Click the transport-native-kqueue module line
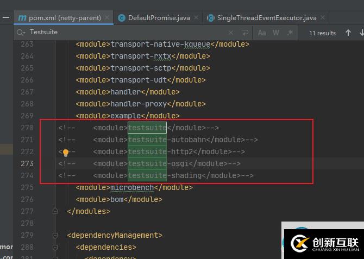This screenshot has height=259, width=364. [x=162, y=44]
